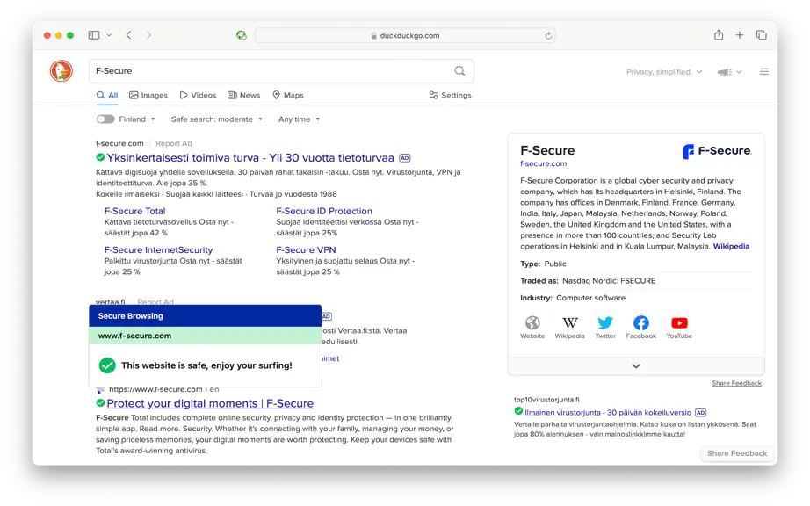The image size is (810, 506).
Task: Expand the F-Secure infobox with chevron
Action: (x=636, y=365)
